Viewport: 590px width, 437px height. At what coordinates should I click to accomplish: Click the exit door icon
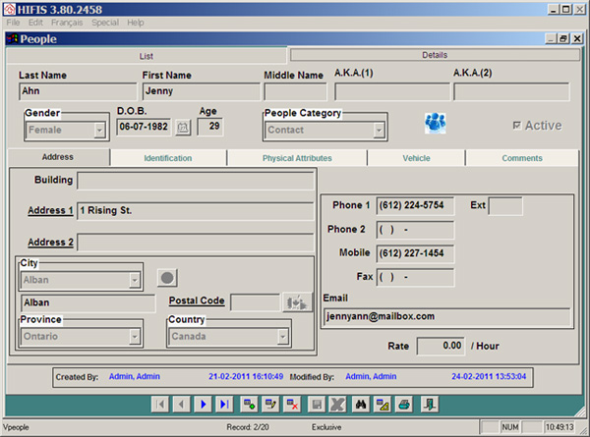430,404
